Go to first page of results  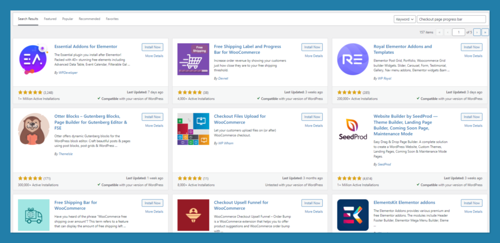(x=439, y=32)
